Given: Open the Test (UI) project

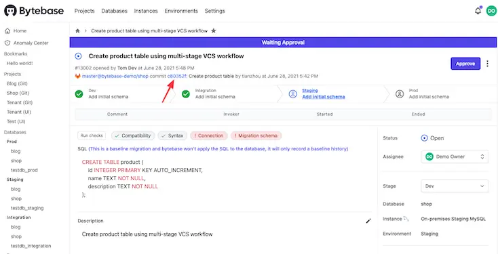Looking at the screenshot, I should tap(16, 121).
